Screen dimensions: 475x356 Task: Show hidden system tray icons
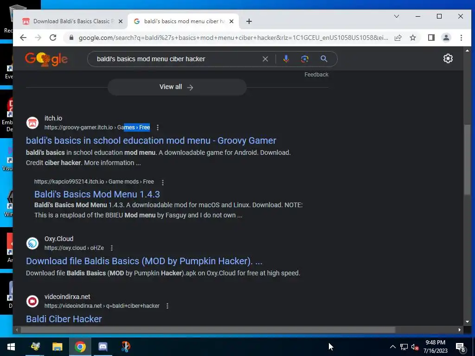pos(392,347)
